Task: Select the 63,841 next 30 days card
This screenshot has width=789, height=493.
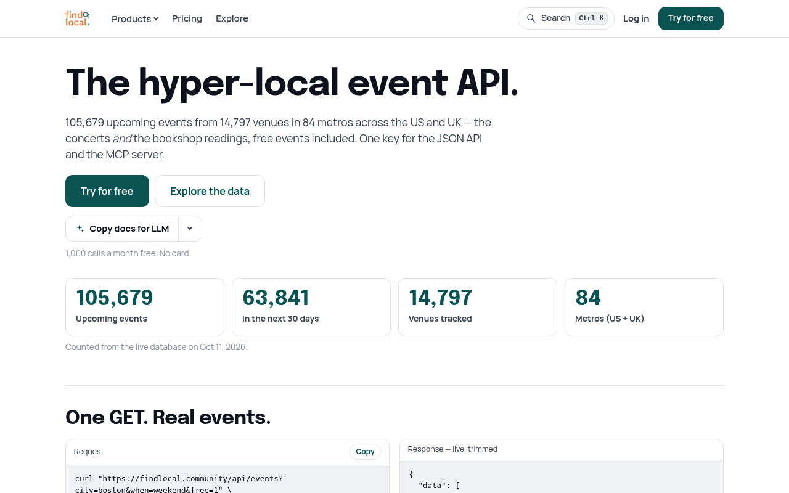Action: [x=311, y=307]
